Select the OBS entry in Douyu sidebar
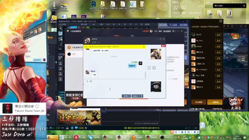 74,54
